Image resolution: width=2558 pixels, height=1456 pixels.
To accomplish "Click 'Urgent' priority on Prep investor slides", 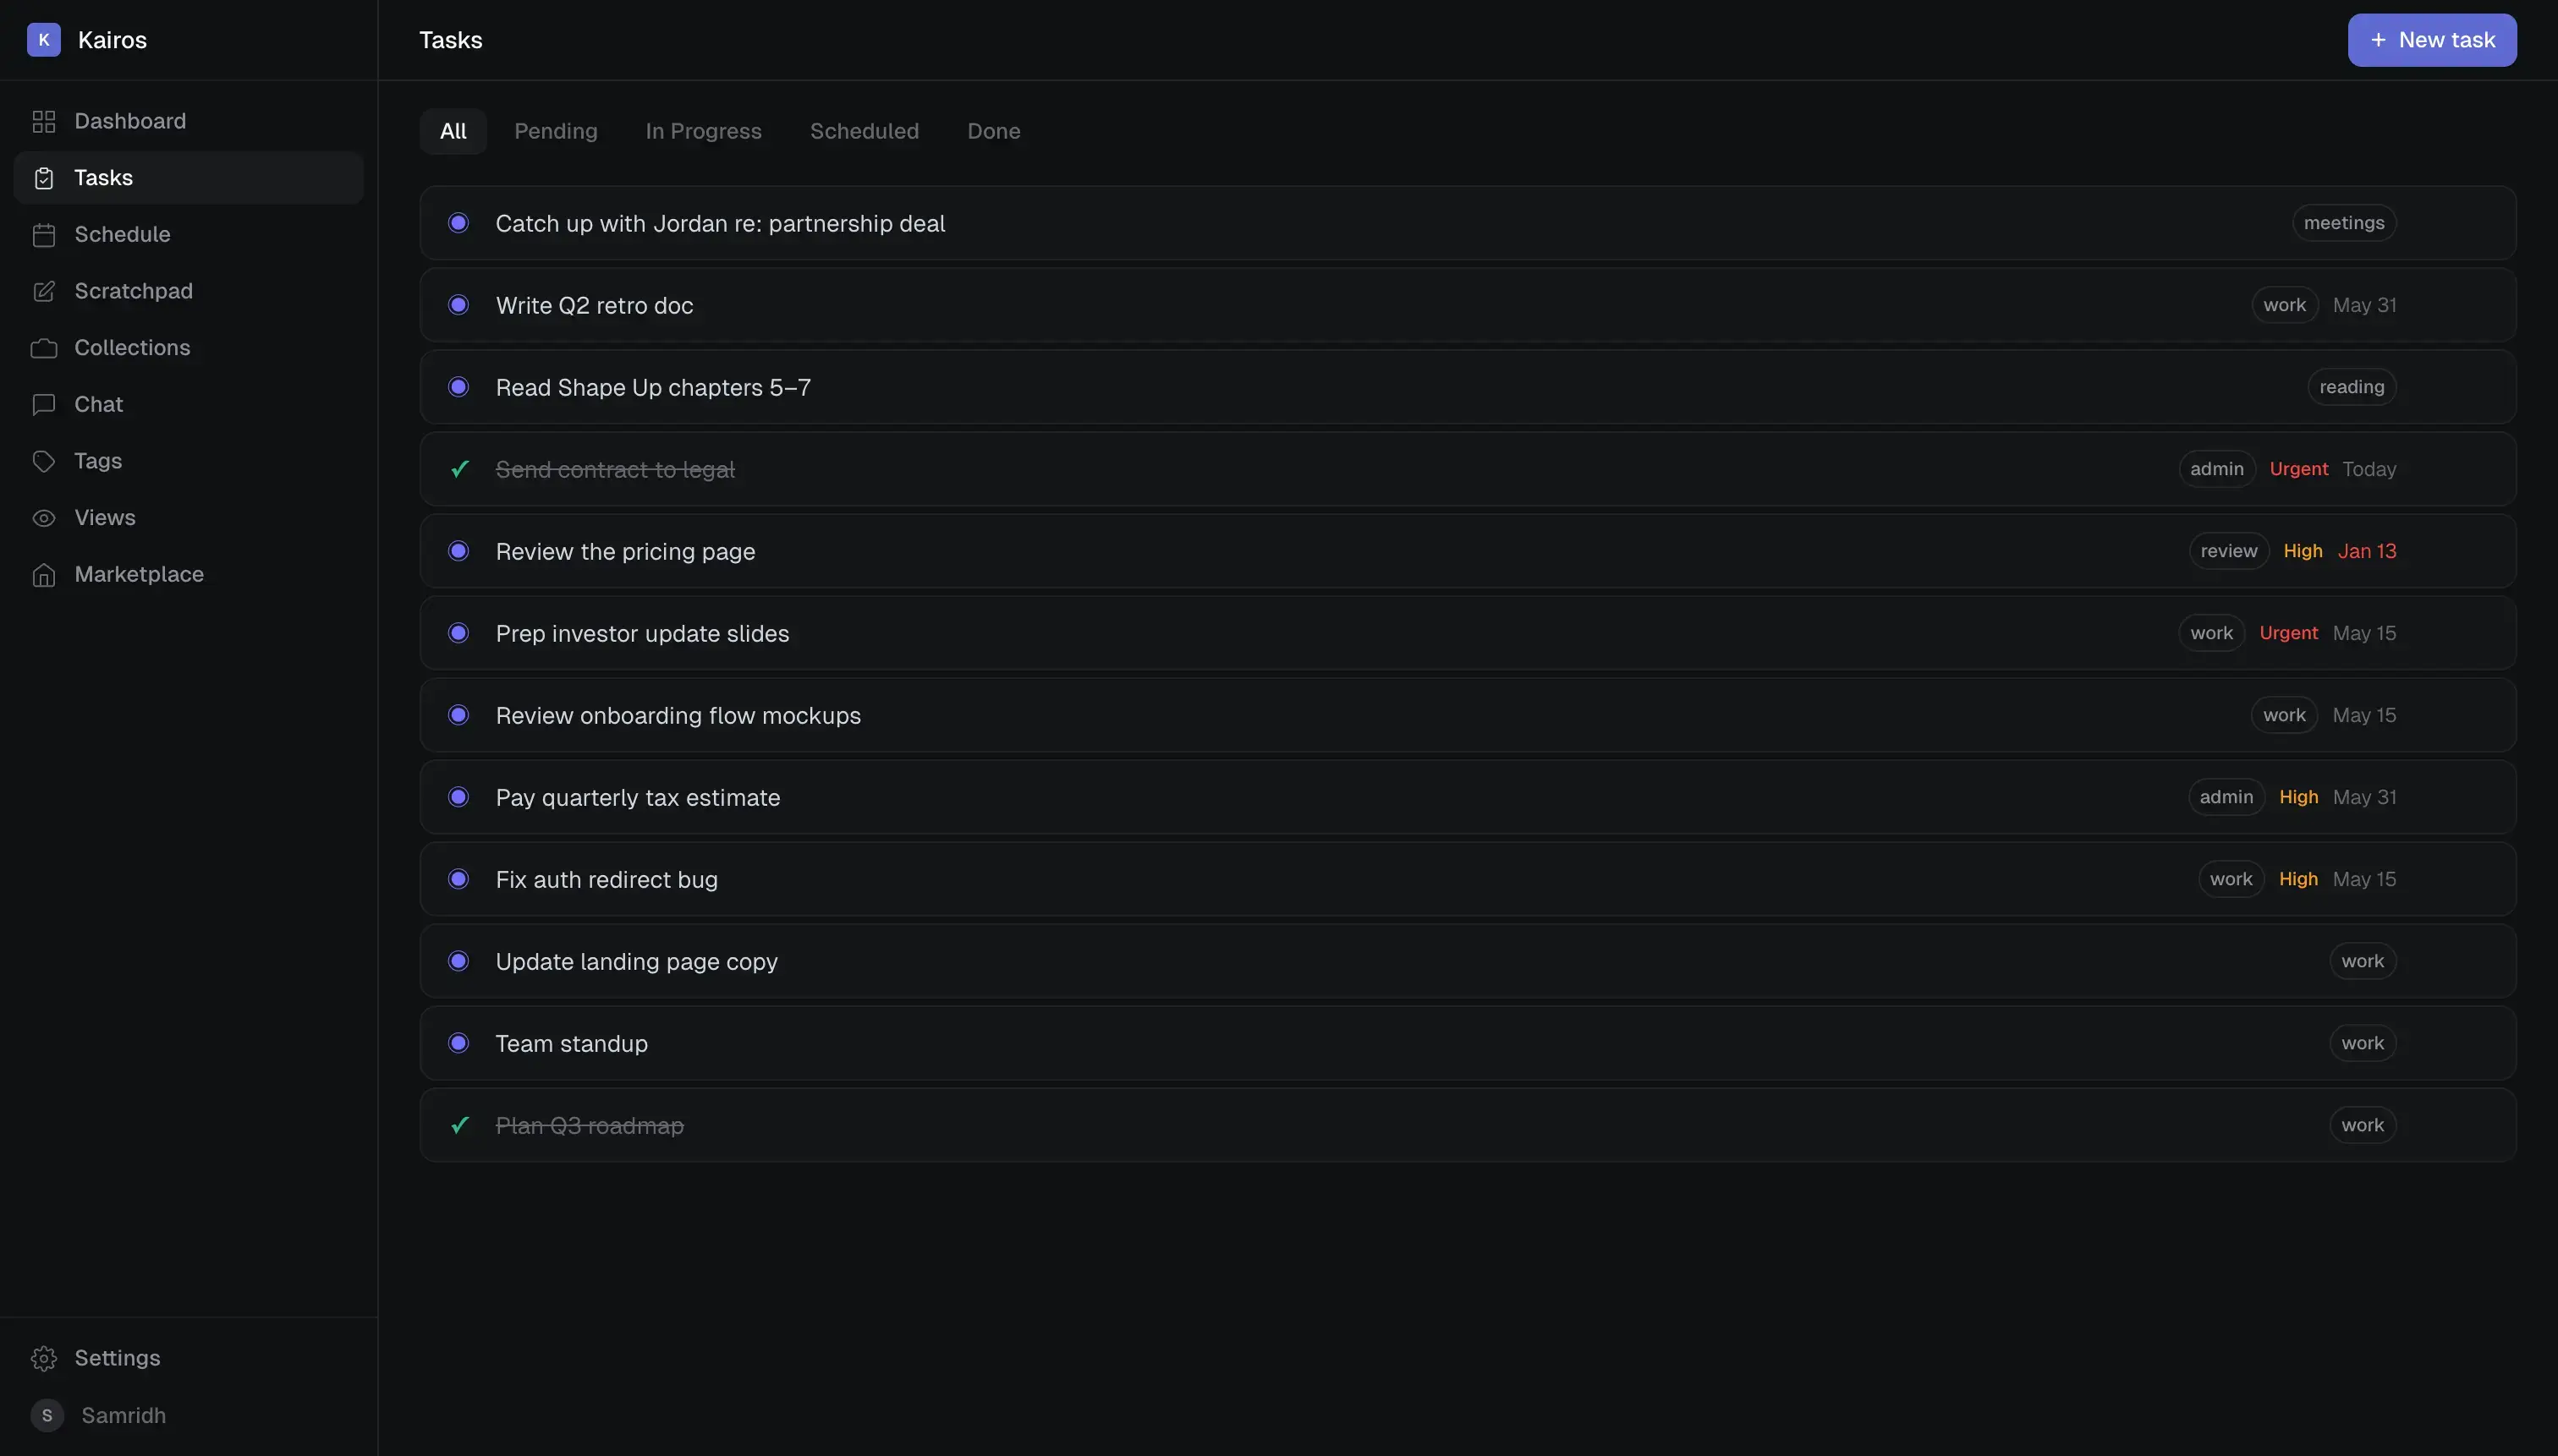I will pos(2289,633).
